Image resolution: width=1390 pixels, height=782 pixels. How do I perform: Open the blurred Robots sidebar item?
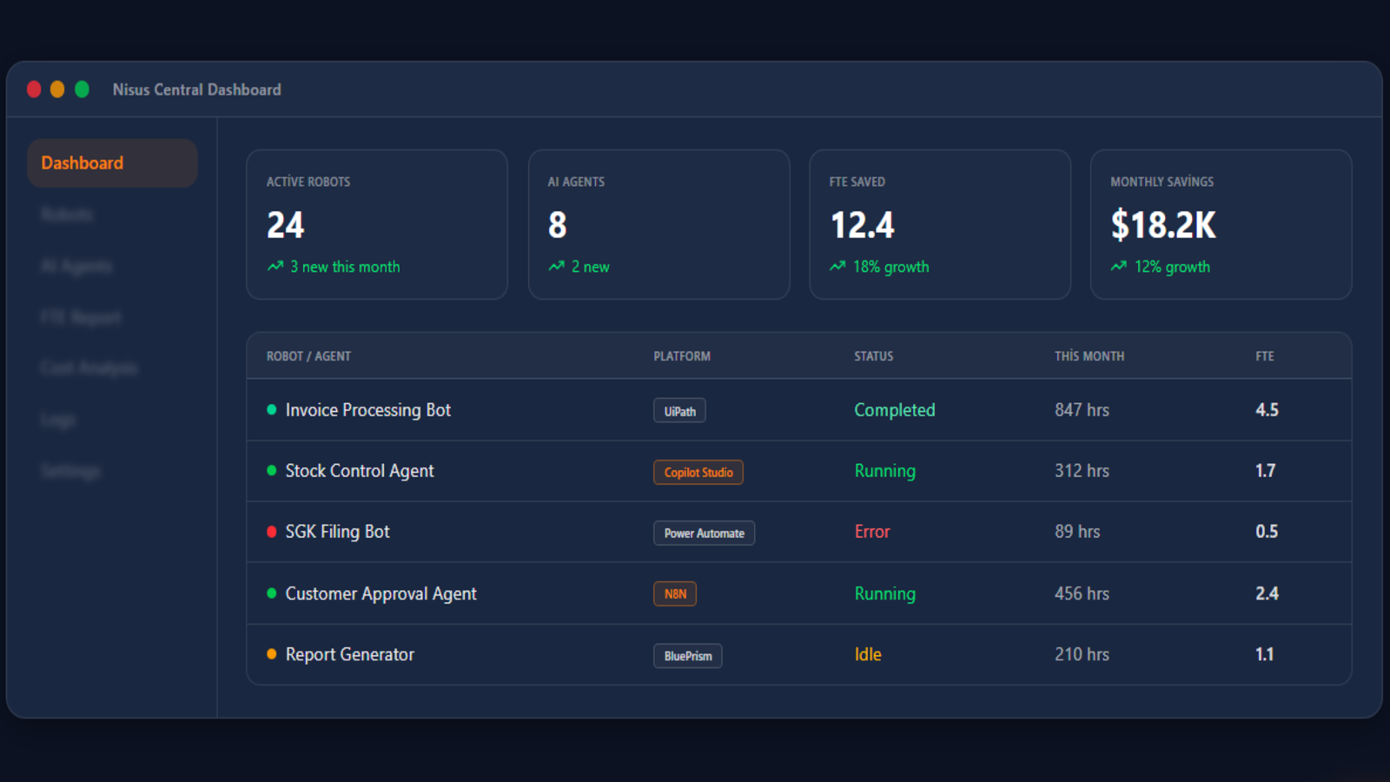(67, 215)
